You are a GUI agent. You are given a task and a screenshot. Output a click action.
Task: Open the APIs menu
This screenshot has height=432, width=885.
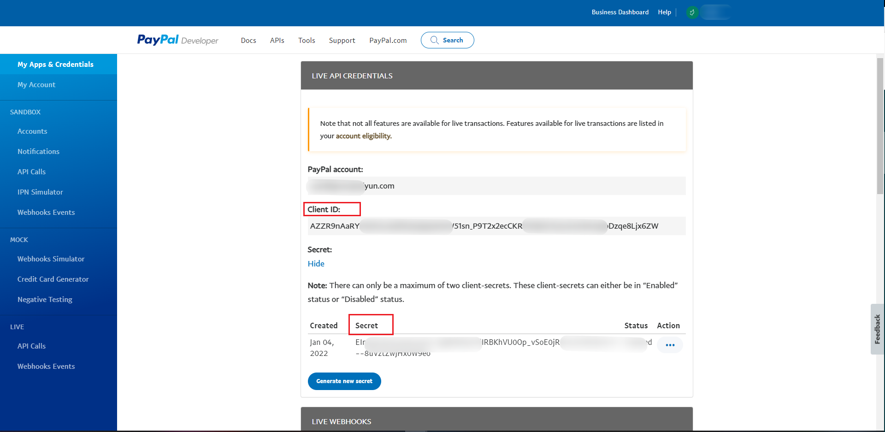click(x=277, y=41)
